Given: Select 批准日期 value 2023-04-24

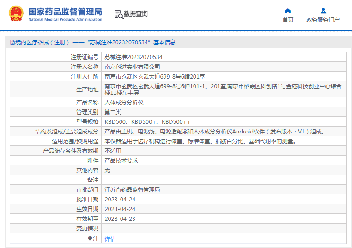Looking at the screenshot, I should click(x=120, y=200).
